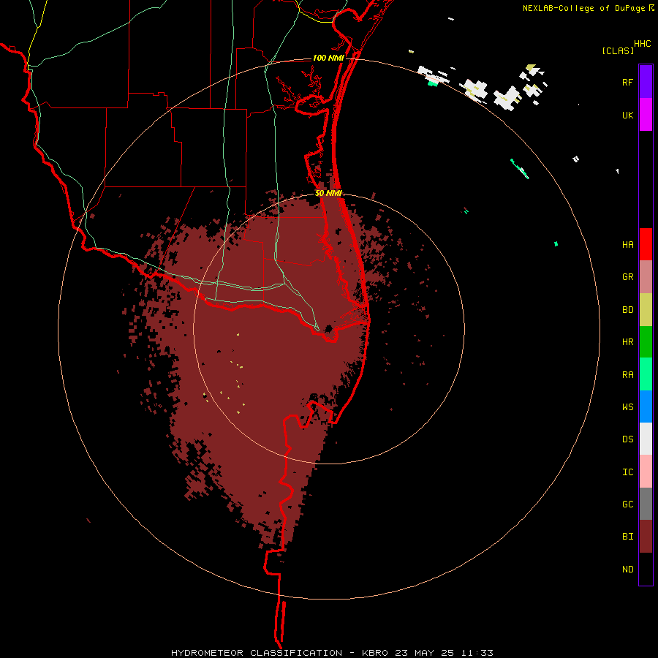This screenshot has height=658, width=658.
Task: Click the NEXLAB-College of DuPage text
Action: point(584,8)
